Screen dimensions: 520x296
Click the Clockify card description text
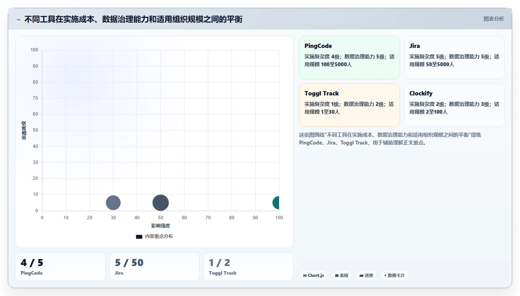click(454, 108)
